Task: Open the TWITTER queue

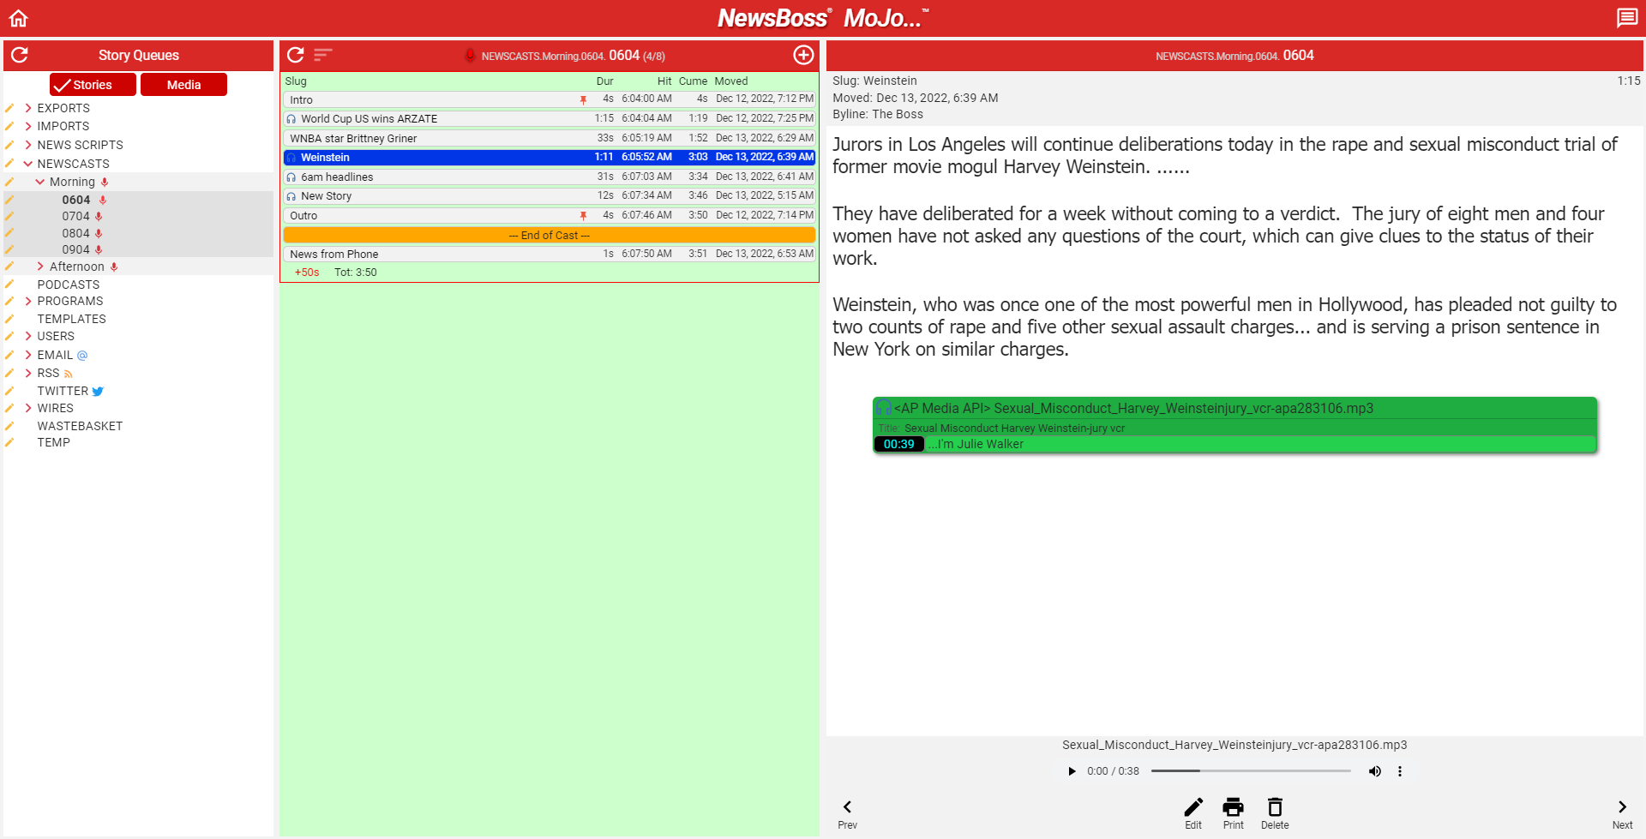Action: tap(63, 391)
